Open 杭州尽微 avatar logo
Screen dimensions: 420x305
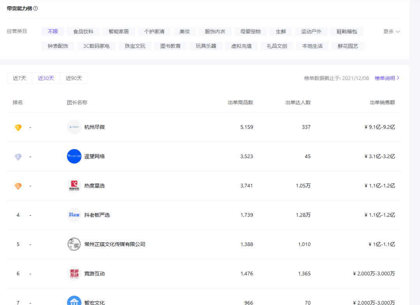[74, 127]
